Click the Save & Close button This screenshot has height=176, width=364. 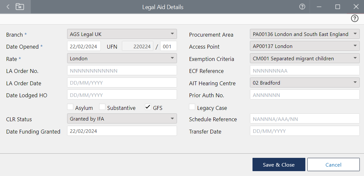[278, 165]
